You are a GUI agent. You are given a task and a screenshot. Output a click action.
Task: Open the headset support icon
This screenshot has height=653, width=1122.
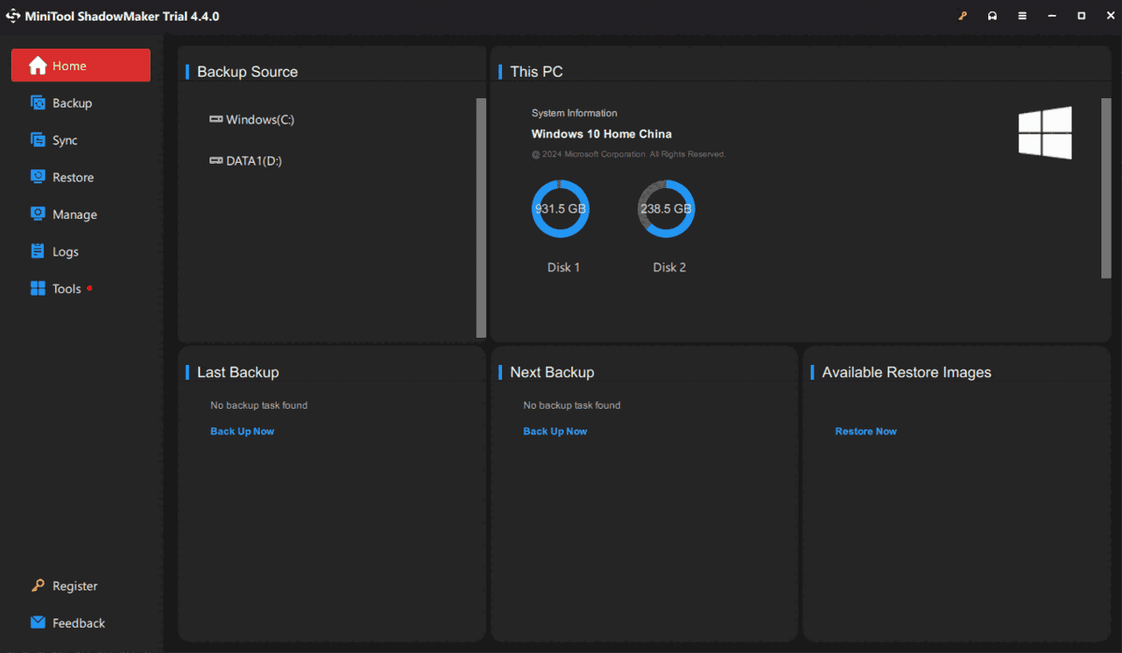pyautogui.click(x=992, y=16)
